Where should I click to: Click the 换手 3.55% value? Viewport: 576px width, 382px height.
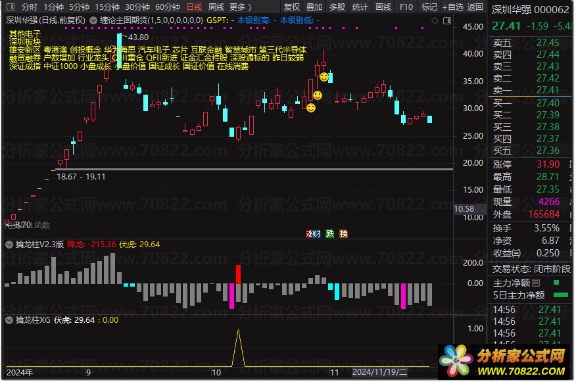click(546, 228)
